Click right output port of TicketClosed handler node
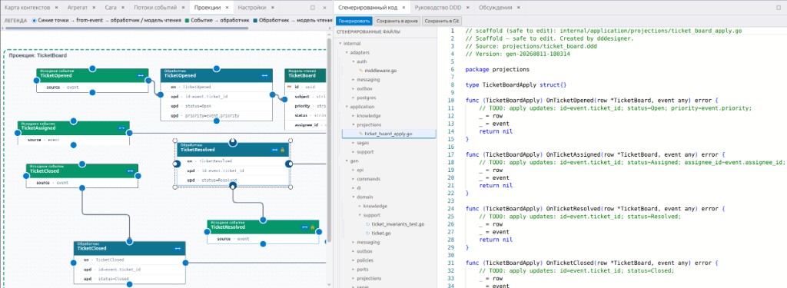This screenshot has width=787, height=288. pyautogui.click(x=185, y=263)
